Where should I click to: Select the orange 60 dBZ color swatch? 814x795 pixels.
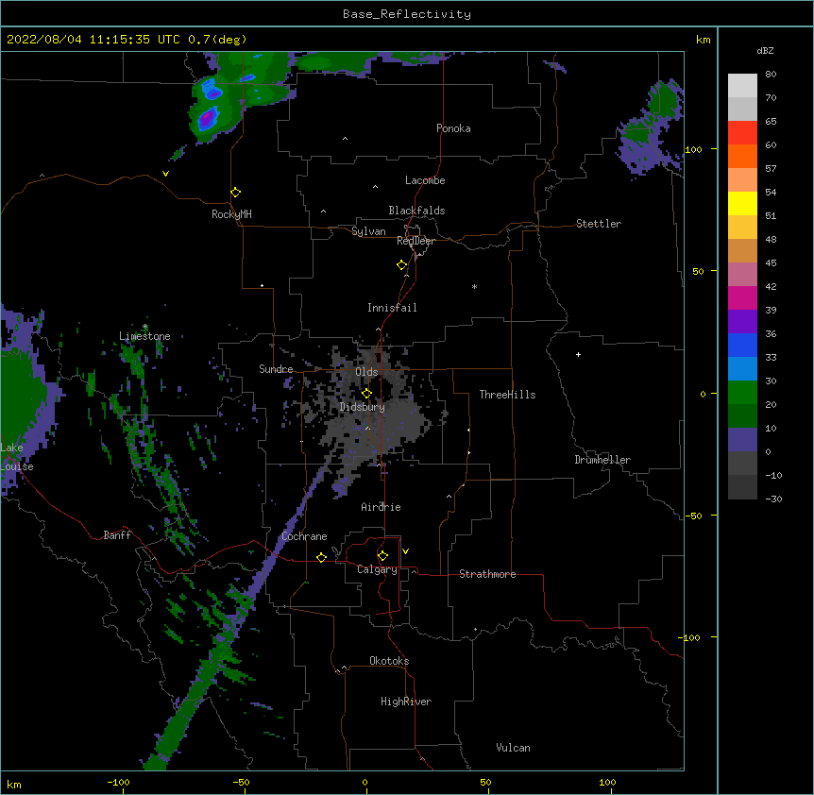coord(742,156)
